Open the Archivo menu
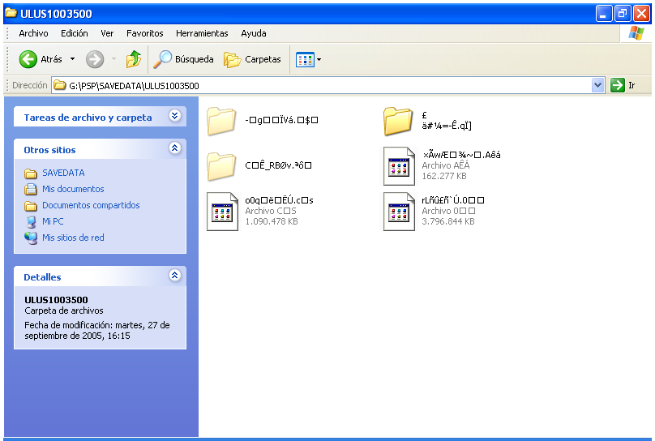Image resolution: width=655 pixels, height=441 pixels. tap(33, 33)
